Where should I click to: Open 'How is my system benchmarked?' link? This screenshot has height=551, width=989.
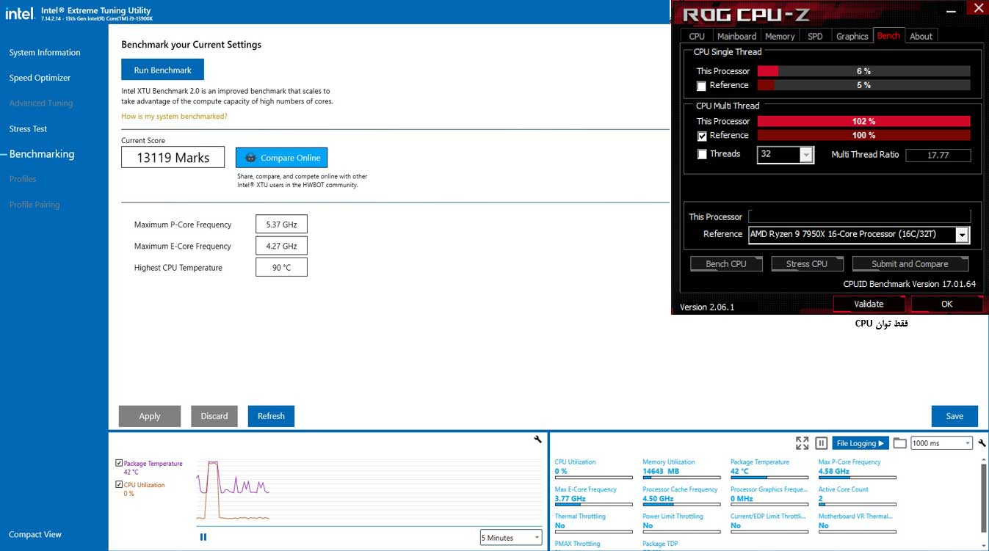tap(174, 117)
